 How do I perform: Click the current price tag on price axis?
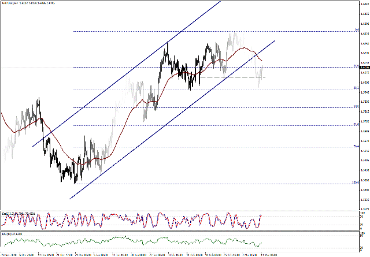(362, 67)
